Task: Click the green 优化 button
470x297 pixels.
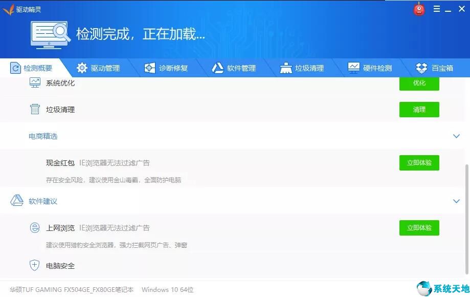Action: pos(419,83)
